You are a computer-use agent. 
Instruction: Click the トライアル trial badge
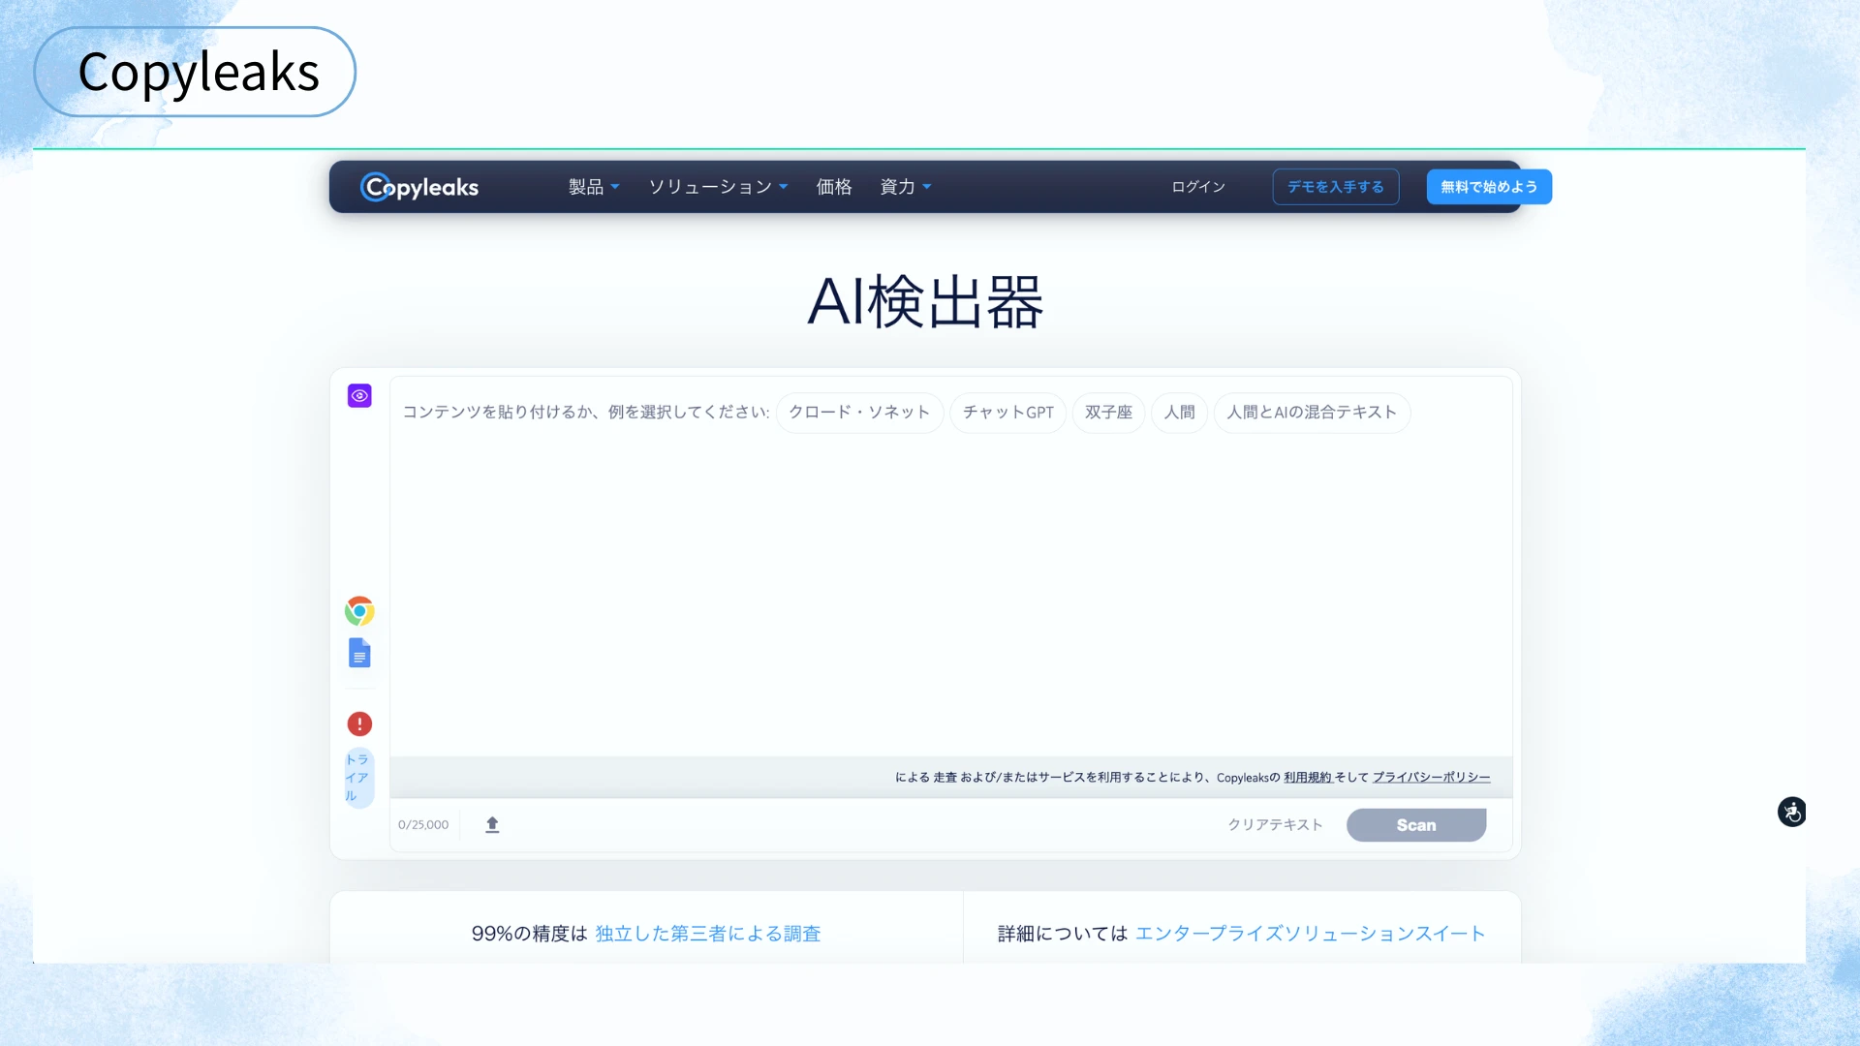pos(358,777)
